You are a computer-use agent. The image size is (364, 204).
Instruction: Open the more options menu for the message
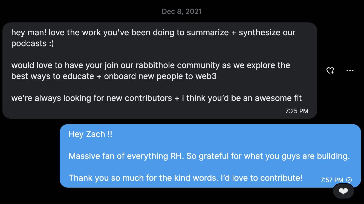pos(350,71)
